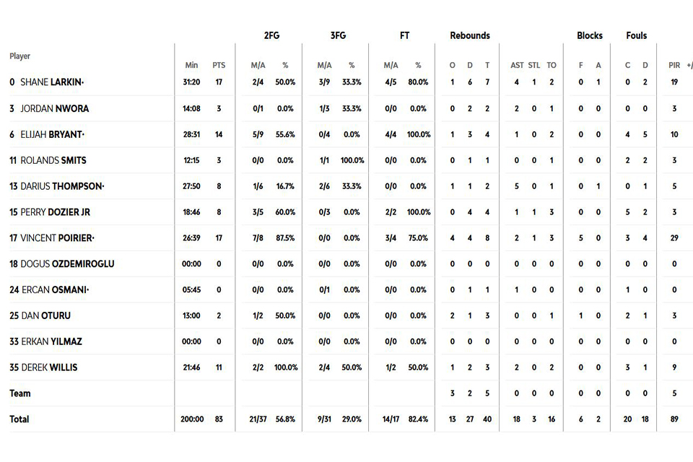This screenshot has height=462, width=693.
Task: Open Dan Oturu's player page
Action: [46, 315]
